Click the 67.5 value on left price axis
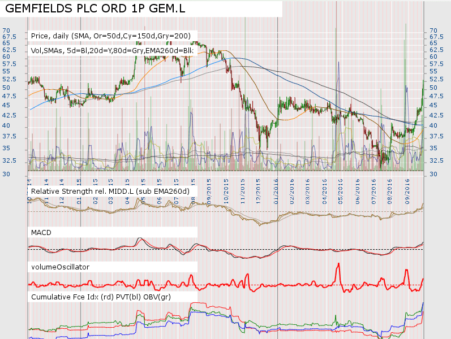 (9, 37)
